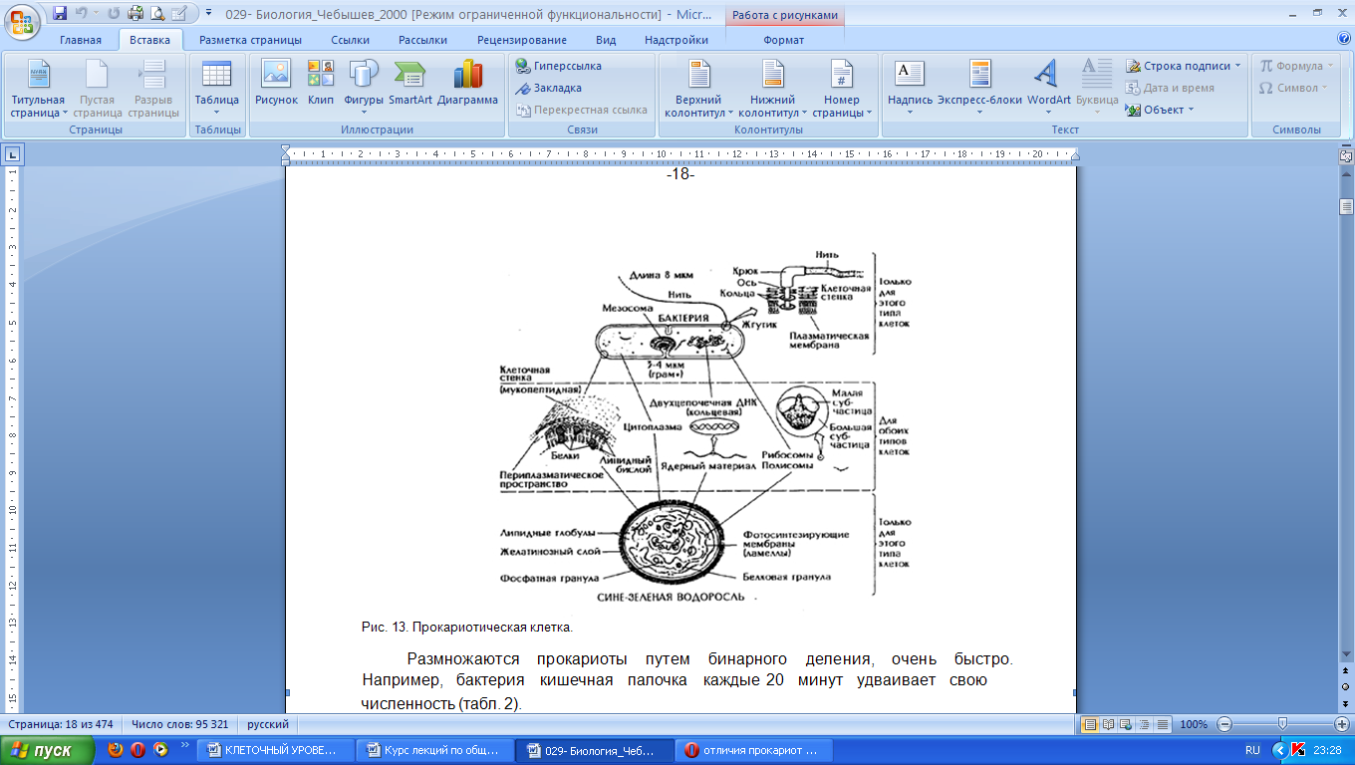Click Select Browse Object button on scrollbar
The height and width of the screenshot is (765, 1355).
click(1346, 687)
